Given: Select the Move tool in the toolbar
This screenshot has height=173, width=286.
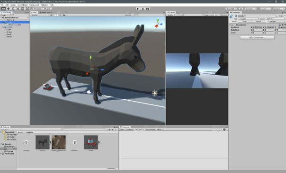Looking at the screenshot, I should coord(8,9).
